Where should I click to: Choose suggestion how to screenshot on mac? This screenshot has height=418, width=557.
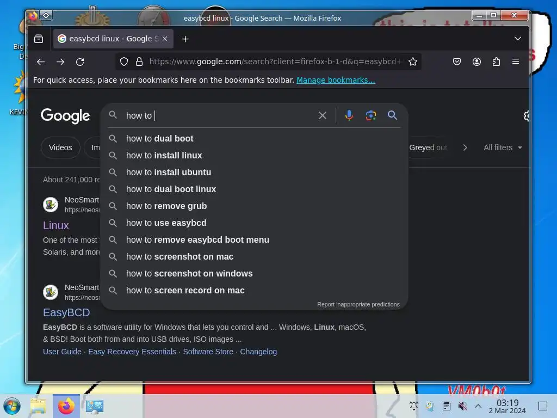[x=255, y=257]
